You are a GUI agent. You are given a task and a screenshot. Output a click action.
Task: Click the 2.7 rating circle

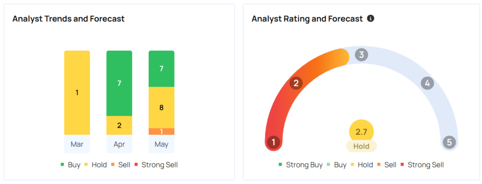point(361,132)
